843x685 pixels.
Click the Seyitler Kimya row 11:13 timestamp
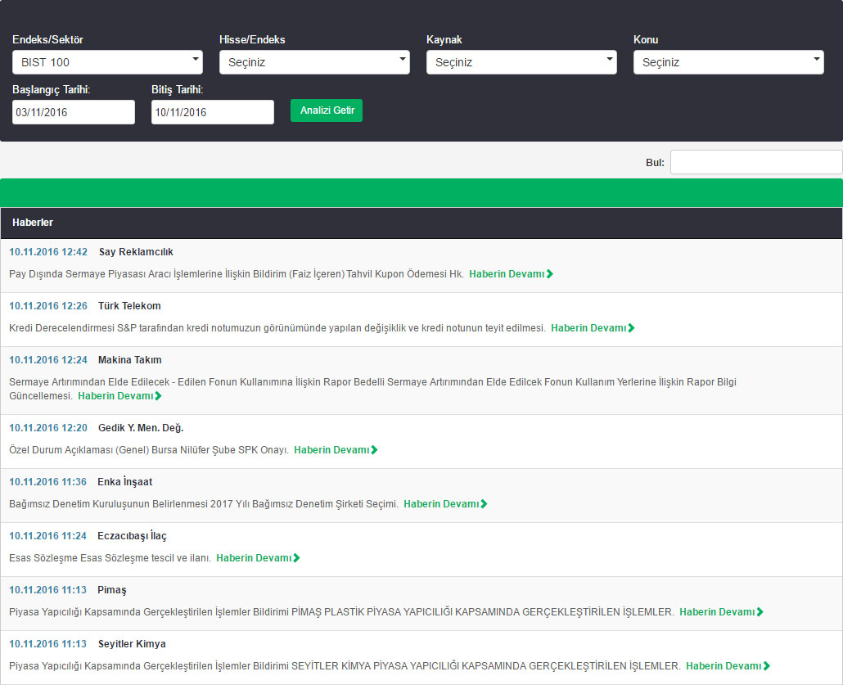[x=47, y=643]
